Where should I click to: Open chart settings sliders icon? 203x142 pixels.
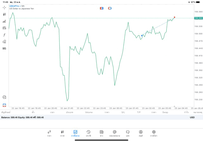(x=4, y=28)
